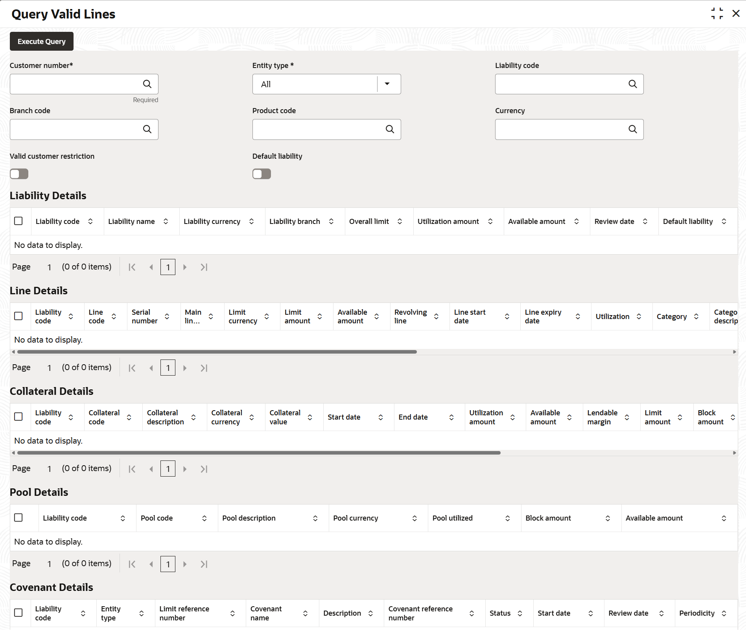Sort the Pool currency column
The width and height of the screenshot is (746, 631).
[414, 519]
